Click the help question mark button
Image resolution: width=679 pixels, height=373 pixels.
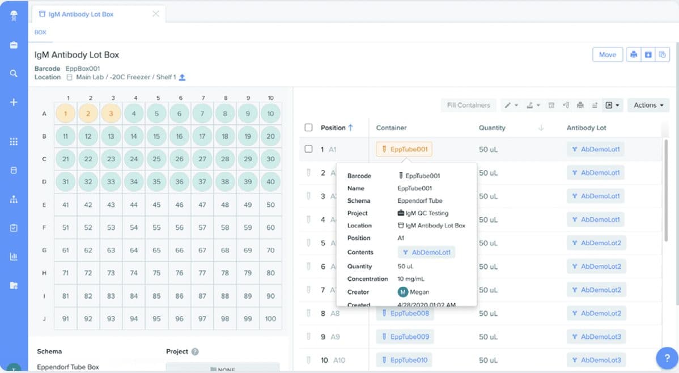click(x=667, y=358)
